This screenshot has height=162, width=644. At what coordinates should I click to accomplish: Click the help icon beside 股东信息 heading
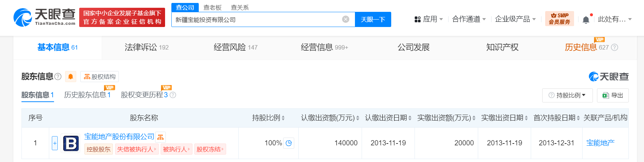coord(58,77)
